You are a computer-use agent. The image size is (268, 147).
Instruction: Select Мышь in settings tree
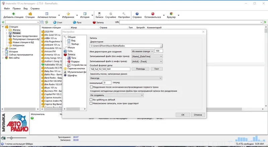tap(71, 47)
